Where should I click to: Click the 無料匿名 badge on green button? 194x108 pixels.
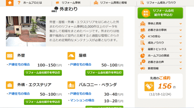click(x=146, y=13)
